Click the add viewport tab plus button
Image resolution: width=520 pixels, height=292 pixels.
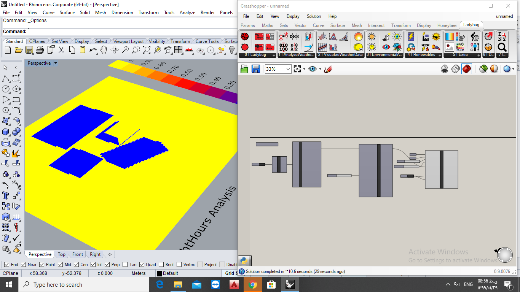(x=110, y=254)
